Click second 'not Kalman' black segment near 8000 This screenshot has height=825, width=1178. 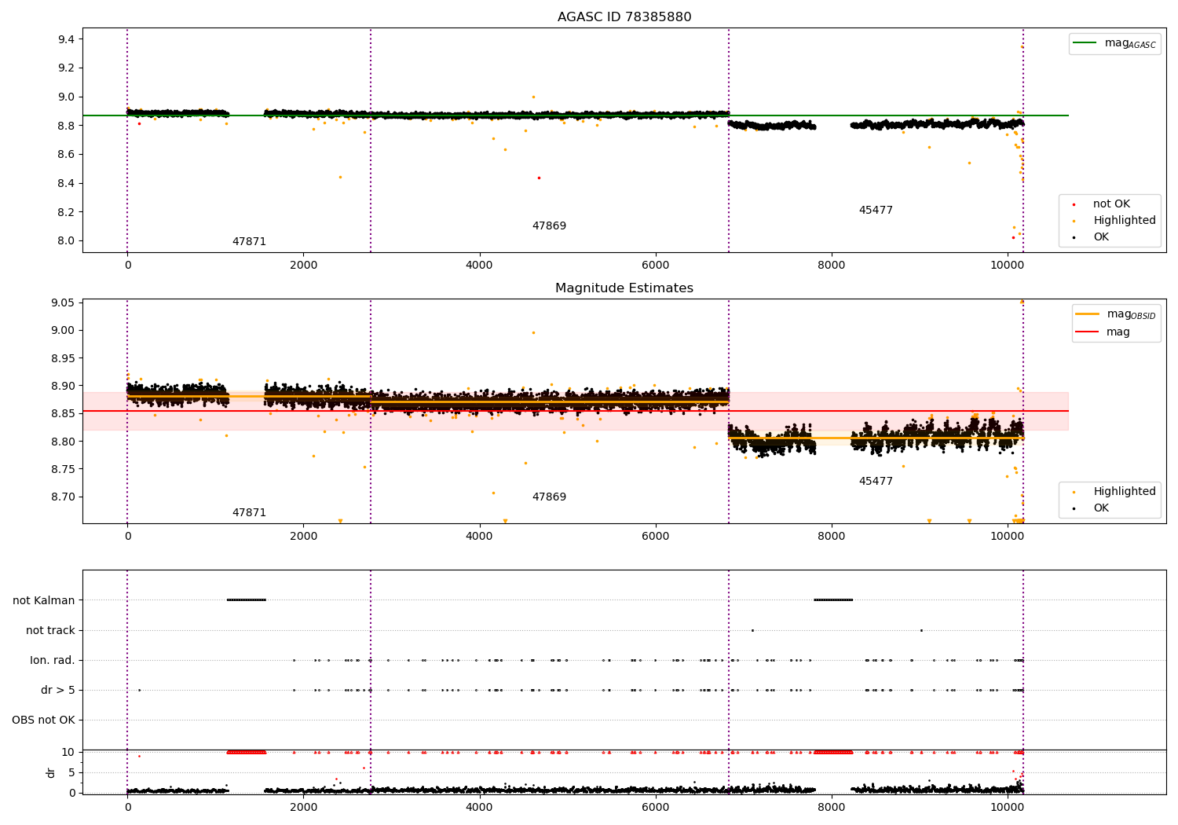click(833, 600)
